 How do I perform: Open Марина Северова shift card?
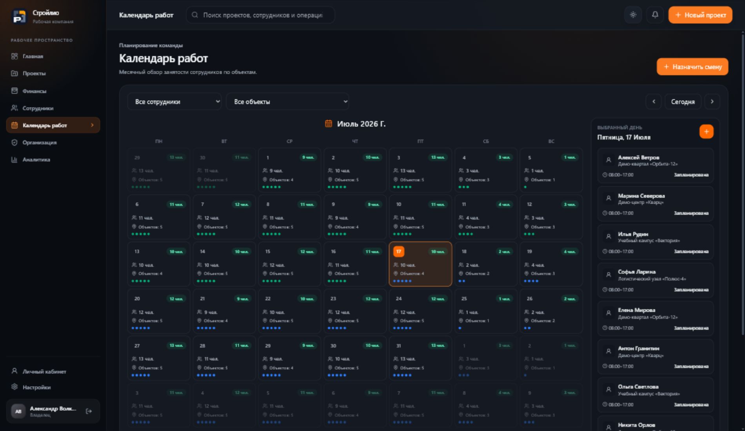[x=655, y=204]
